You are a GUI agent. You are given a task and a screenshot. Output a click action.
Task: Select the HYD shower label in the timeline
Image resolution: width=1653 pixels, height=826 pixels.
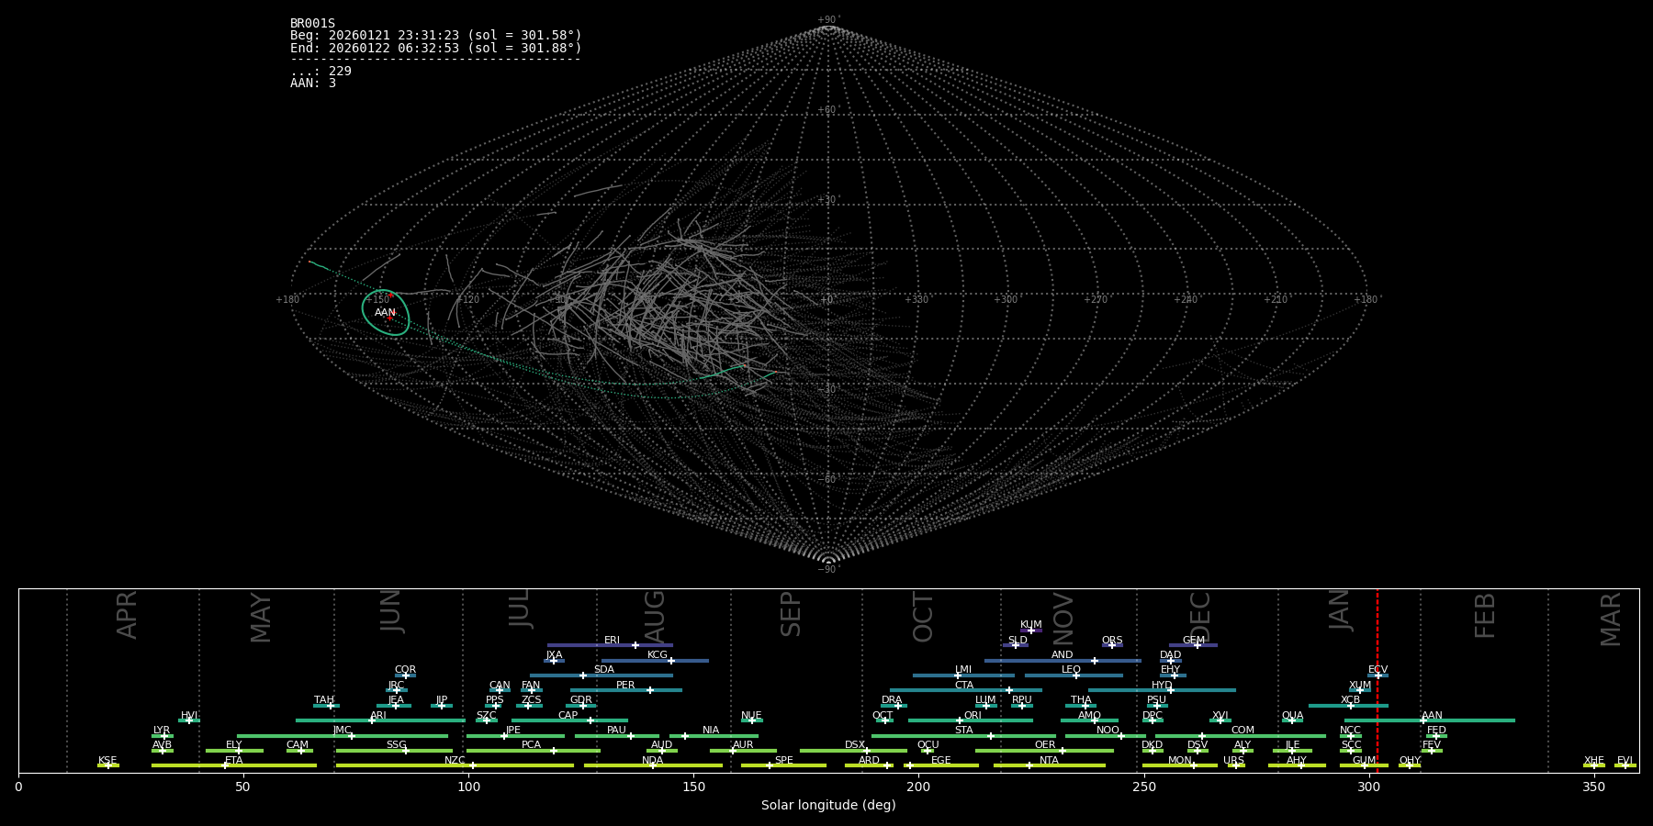(1162, 686)
